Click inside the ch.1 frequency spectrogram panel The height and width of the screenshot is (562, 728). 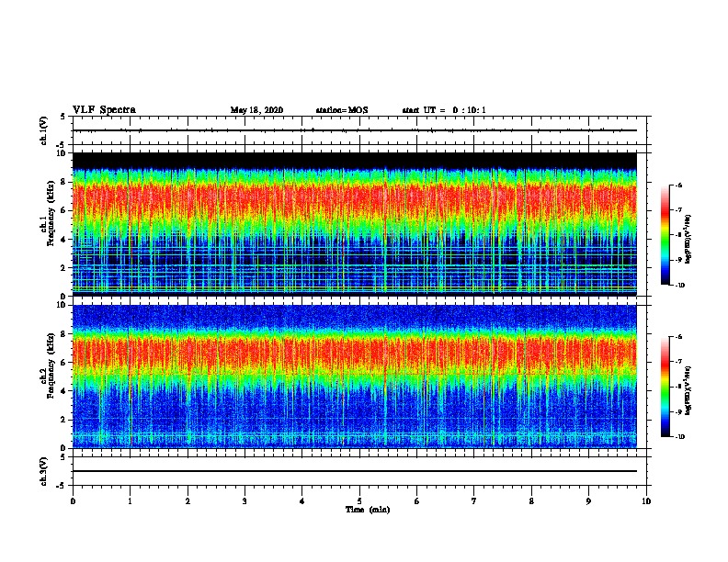355,224
